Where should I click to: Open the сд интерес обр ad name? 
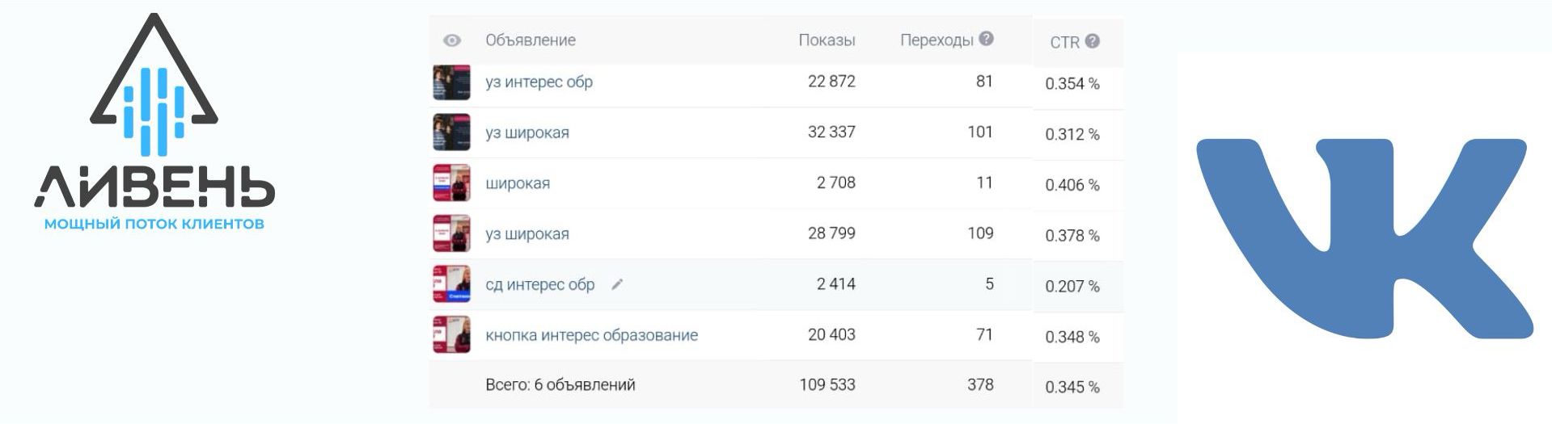point(539,284)
